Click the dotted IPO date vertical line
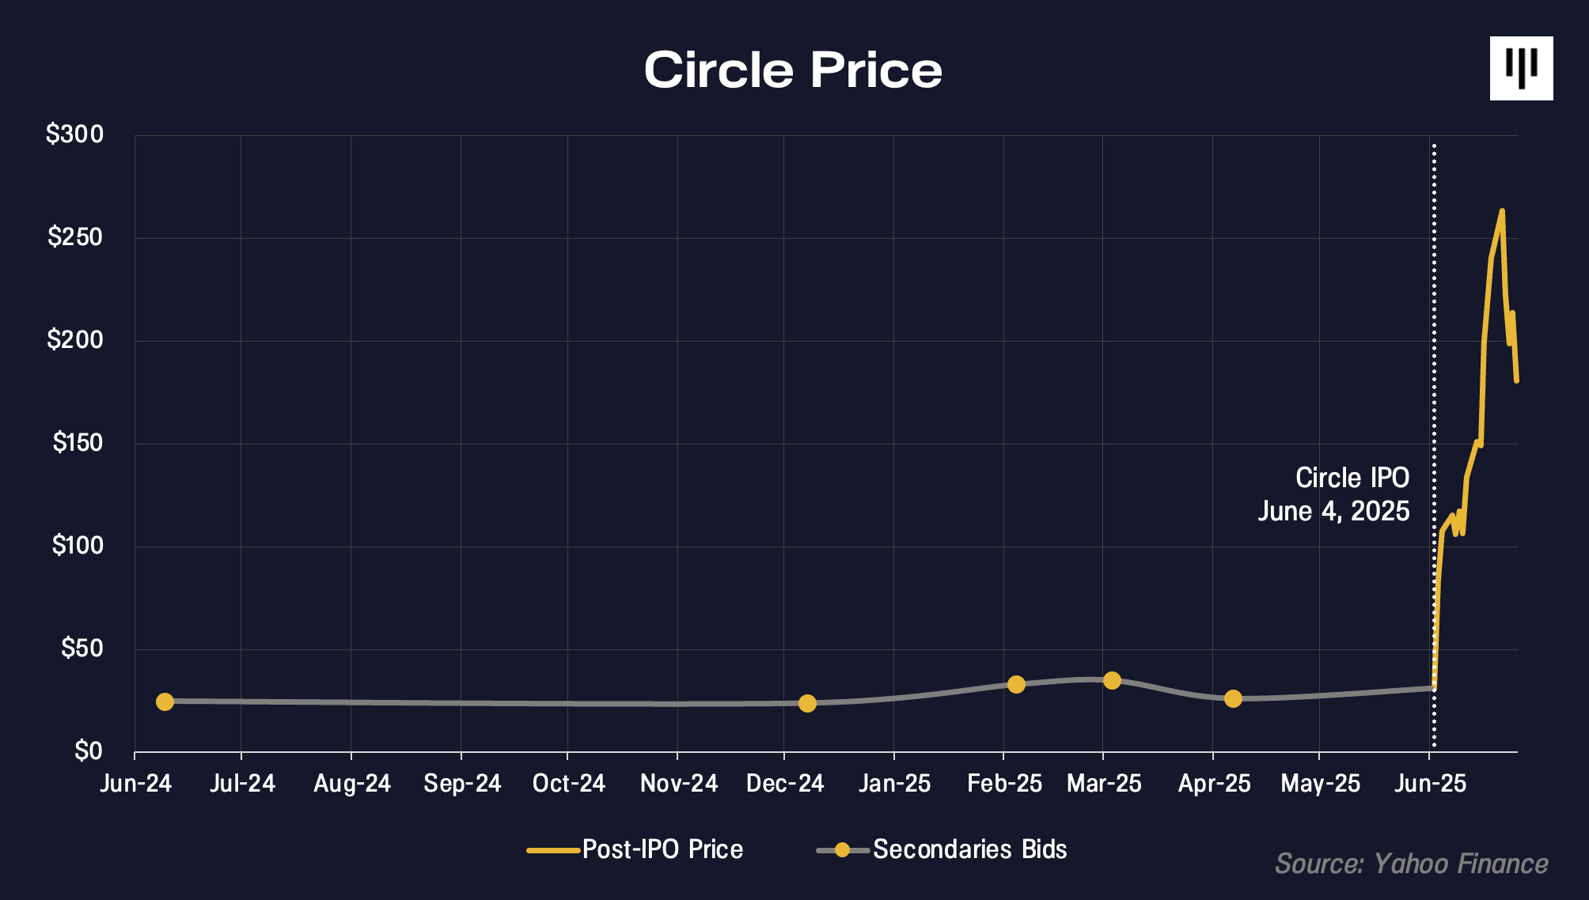Image resolution: width=1589 pixels, height=900 pixels. (1434, 444)
